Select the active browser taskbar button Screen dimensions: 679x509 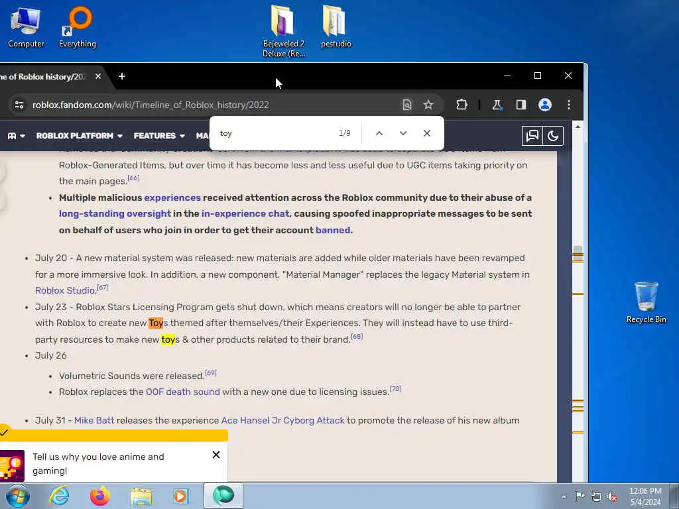(223, 496)
